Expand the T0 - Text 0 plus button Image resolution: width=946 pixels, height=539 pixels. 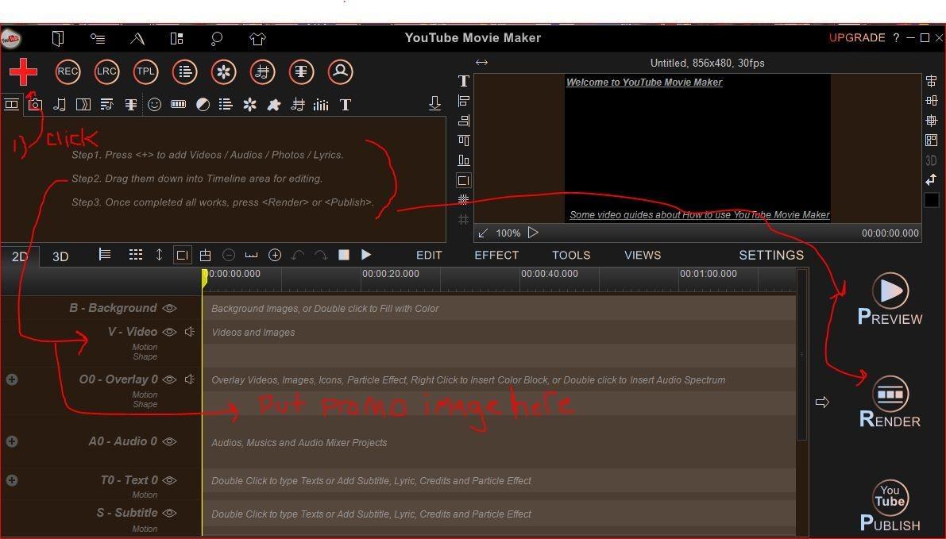pos(11,480)
